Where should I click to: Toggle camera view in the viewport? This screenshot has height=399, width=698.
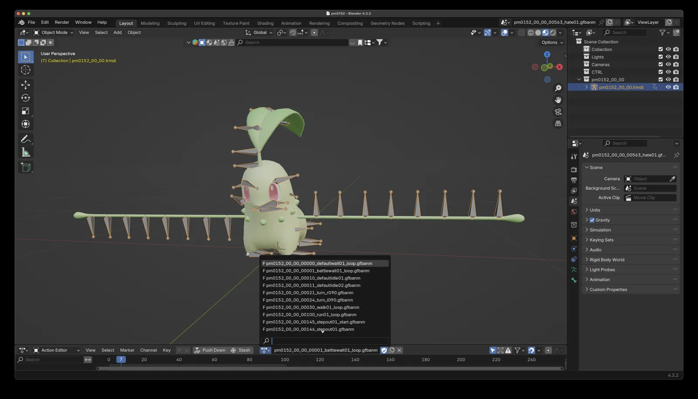click(558, 112)
